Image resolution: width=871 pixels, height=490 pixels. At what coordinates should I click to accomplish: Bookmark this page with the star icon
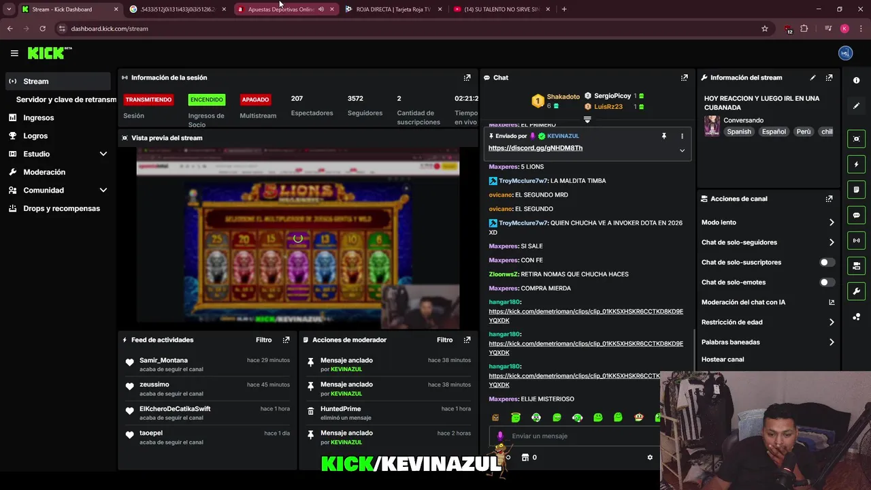pos(765,29)
